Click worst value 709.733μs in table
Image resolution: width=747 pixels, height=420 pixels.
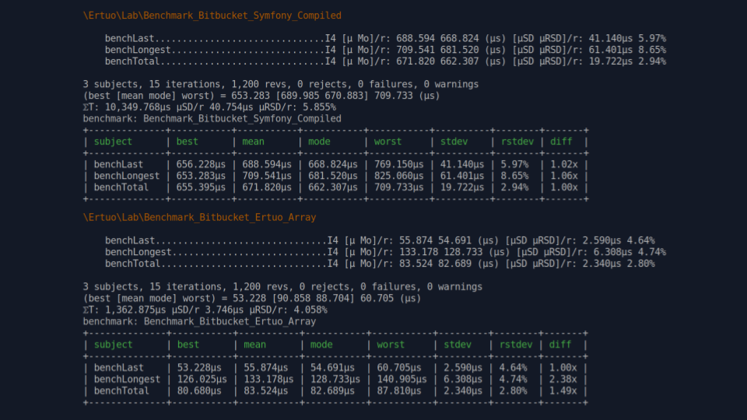coord(398,187)
